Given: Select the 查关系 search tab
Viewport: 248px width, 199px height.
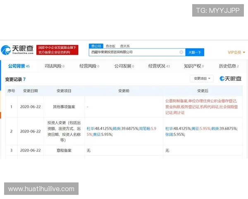Looking at the screenshot, I should click(x=125, y=46).
